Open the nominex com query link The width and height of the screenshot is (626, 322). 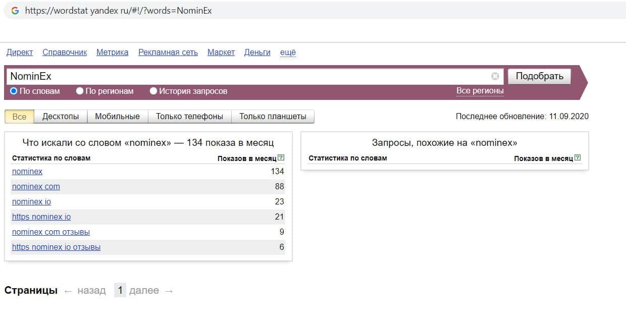pos(36,187)
